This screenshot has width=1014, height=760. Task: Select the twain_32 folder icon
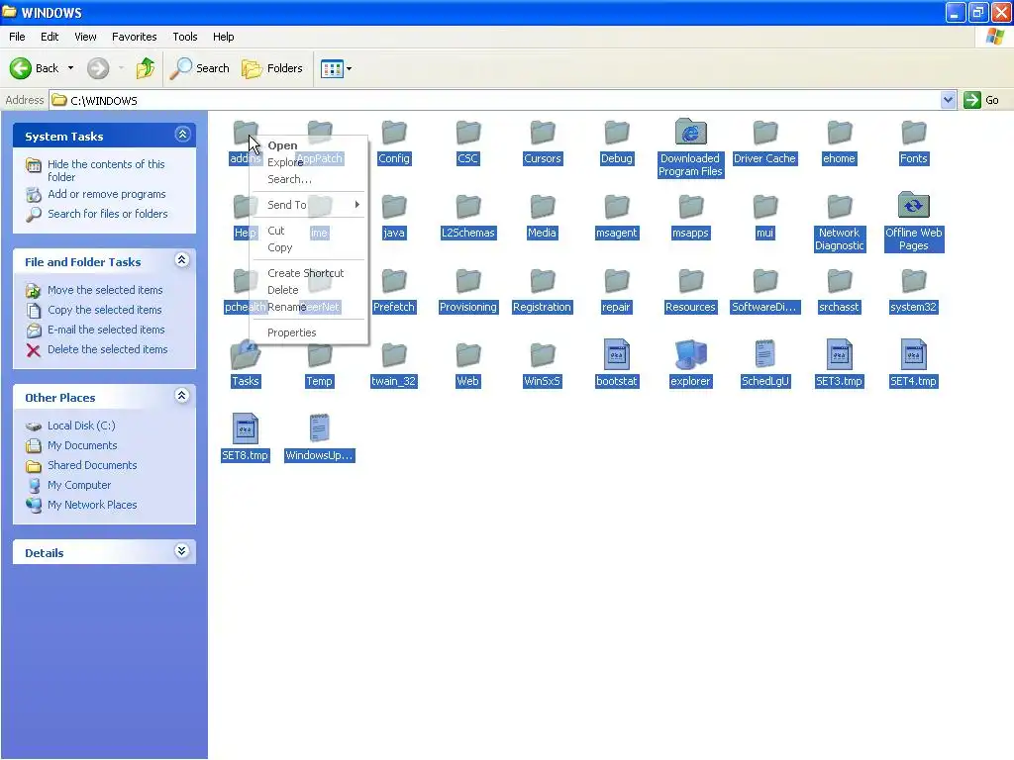pos(394,355)
